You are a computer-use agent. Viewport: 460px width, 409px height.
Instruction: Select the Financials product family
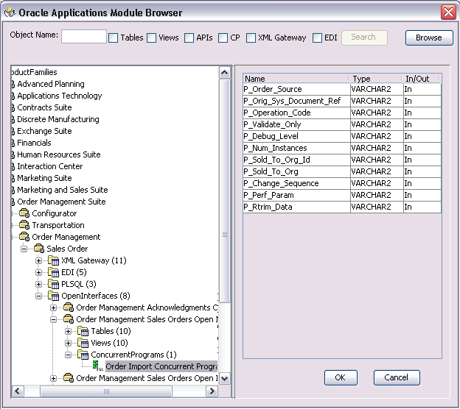click(x=34, y=143)
